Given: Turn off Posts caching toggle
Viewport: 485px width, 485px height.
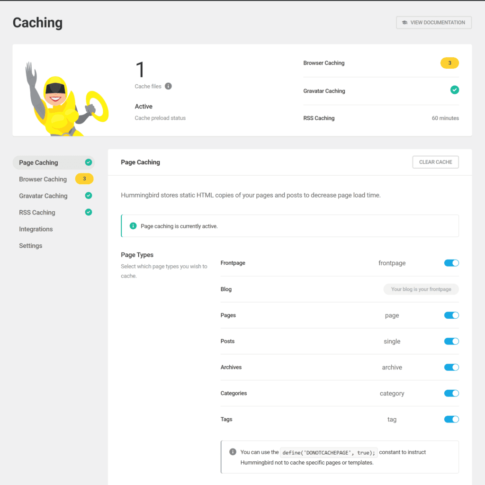Looking at the screenshot, I should (x=451, y=341).
